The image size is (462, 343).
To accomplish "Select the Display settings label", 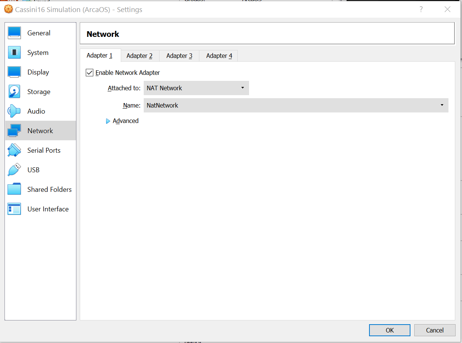I will tap(38, 72).
